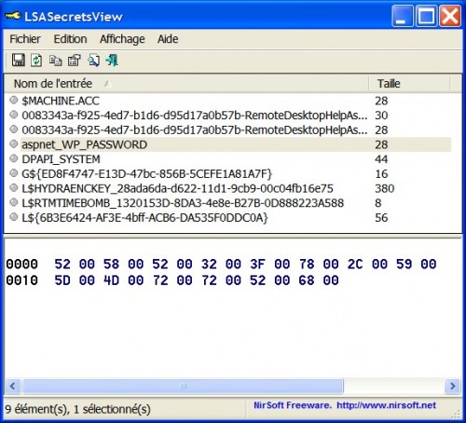Open the nirsoft.net link in status bar

tap(386, 405)
